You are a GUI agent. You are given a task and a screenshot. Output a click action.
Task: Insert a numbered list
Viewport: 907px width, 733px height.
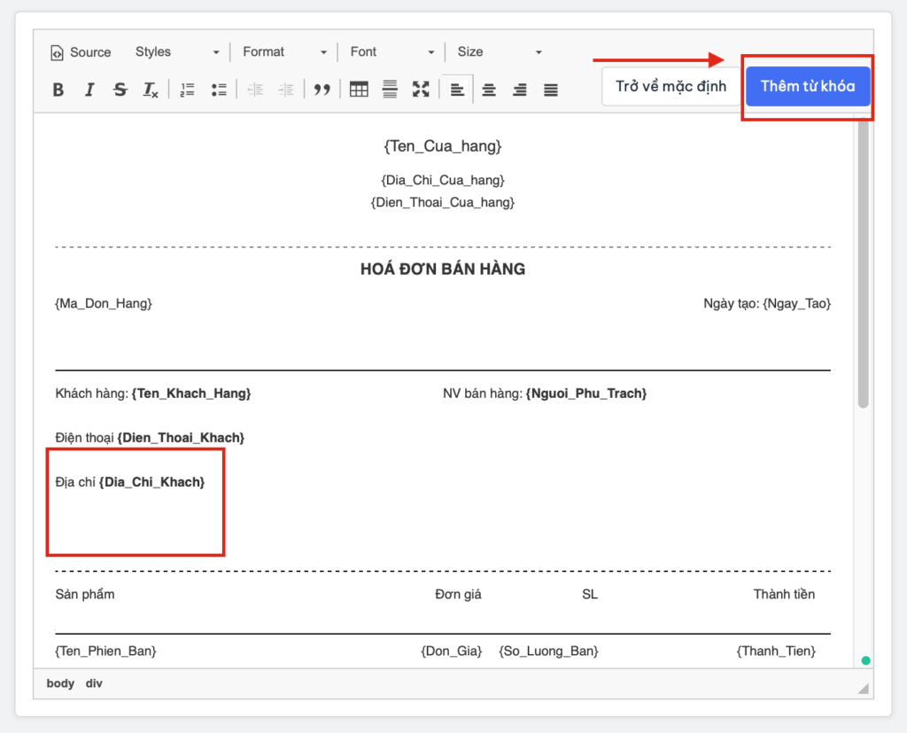click(187, 90)
